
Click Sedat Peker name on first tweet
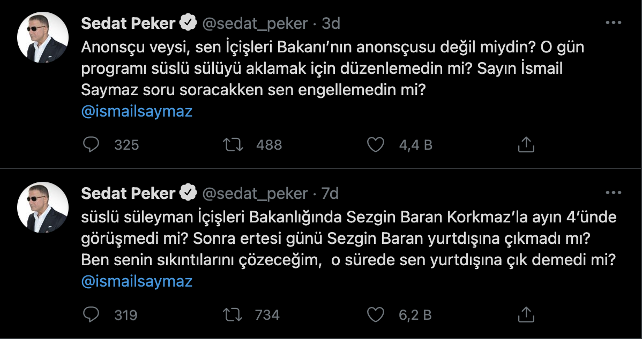[128, 24]
